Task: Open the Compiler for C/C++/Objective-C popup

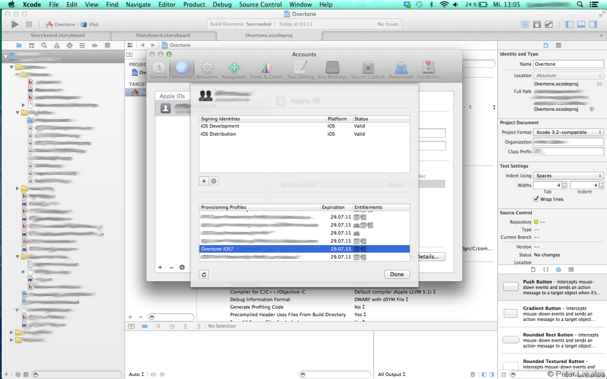Action: pyautogui.click(x=395, y=292)
